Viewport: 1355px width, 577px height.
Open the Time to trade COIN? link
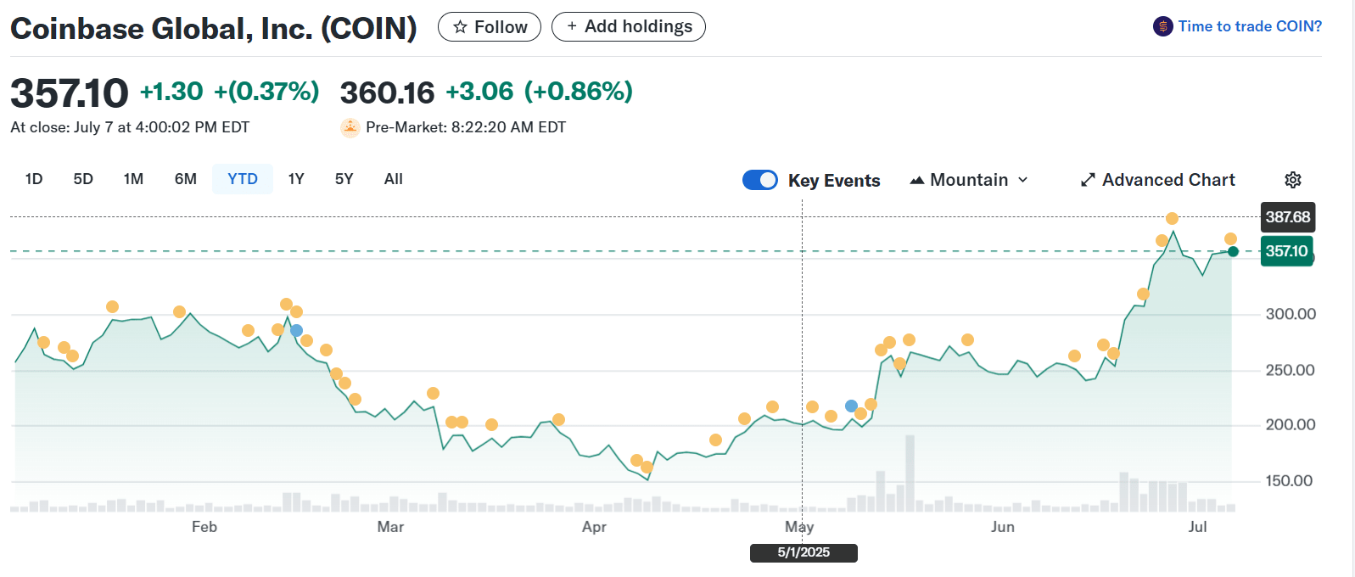coord(1250,26)
